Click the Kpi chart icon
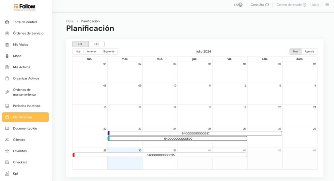The width and height of the screenshot is (334, 181). click(x=7, y=174)
